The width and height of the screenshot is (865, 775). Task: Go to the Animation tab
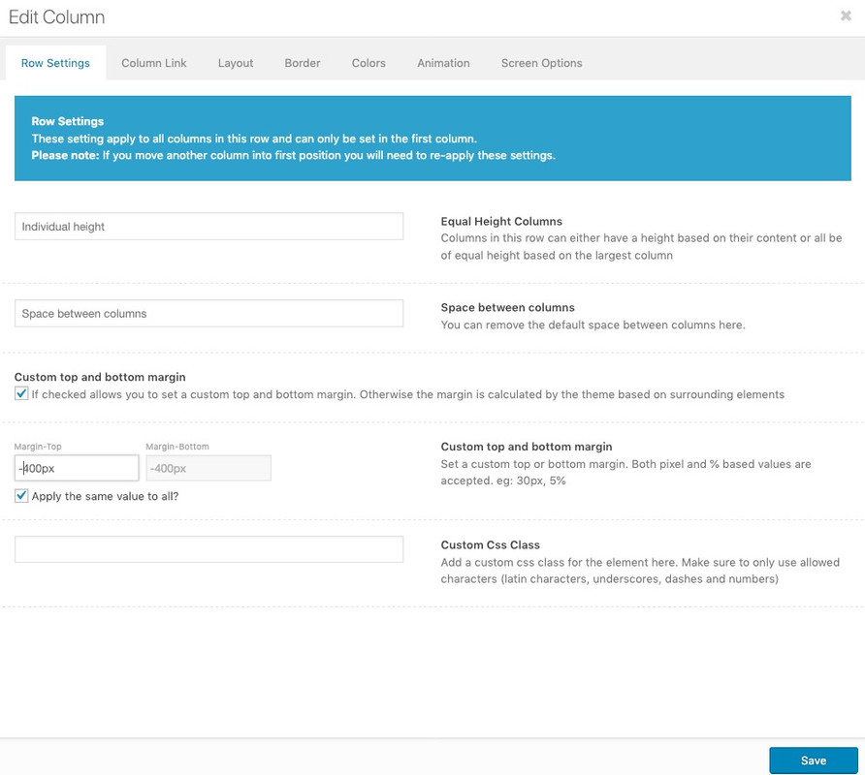[443, 63]
